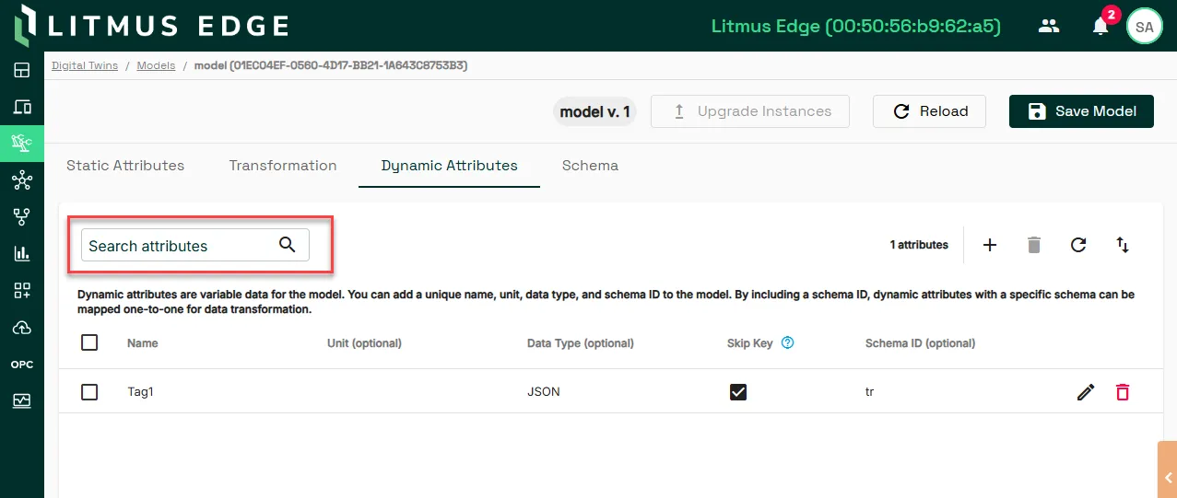Switch to the Schema tab
This screenshot has width=1177, height=498.
click(x=590, y=166)
